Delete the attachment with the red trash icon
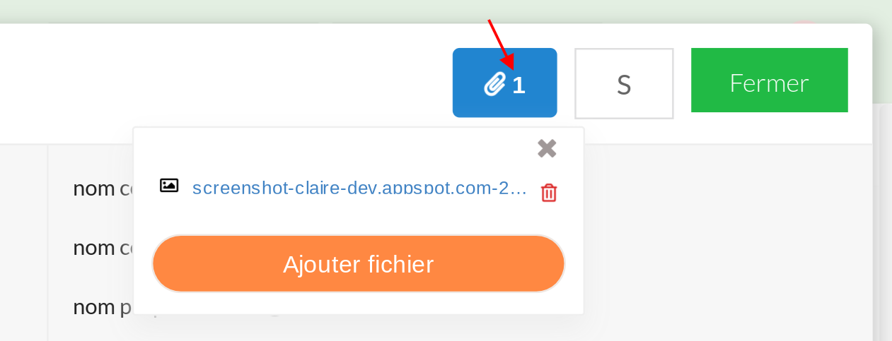Viewport: 892px width, 341px height. coord(549,193)
